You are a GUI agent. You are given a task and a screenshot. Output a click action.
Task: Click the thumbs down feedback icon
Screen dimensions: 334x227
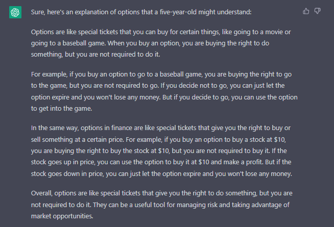click(317, 11)
